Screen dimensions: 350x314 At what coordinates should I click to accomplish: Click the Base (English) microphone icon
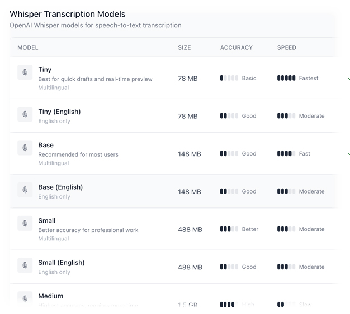[25, 190]
